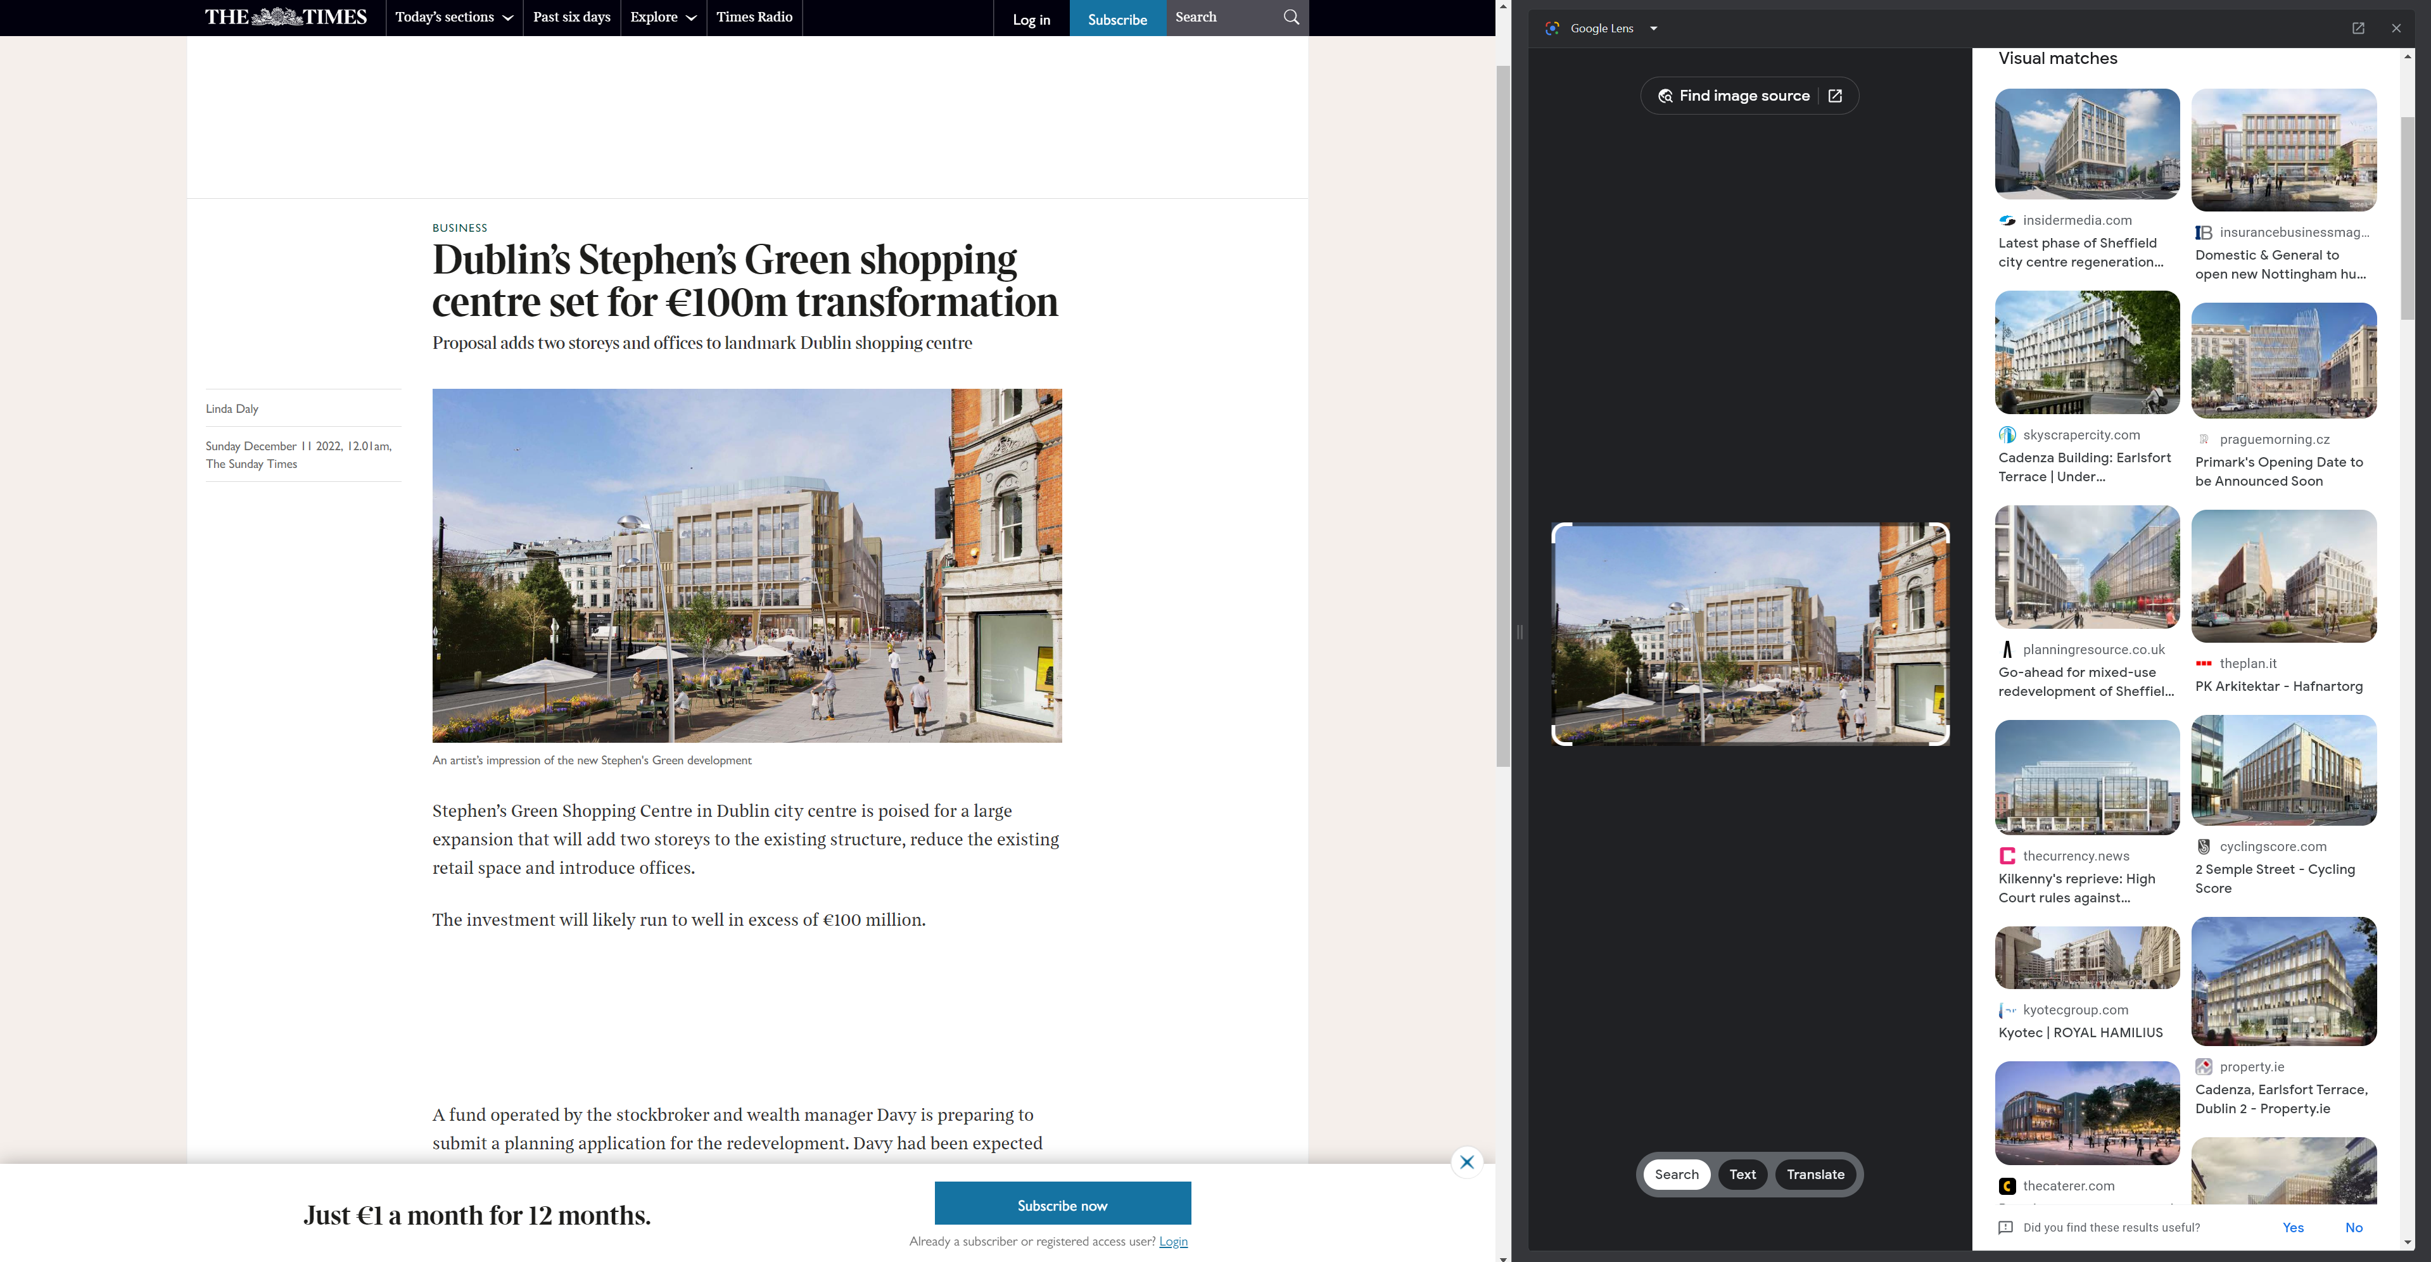The image size is (2431, 1262).
Task: Open Lens results in new tab icon
Action: 2358,28
